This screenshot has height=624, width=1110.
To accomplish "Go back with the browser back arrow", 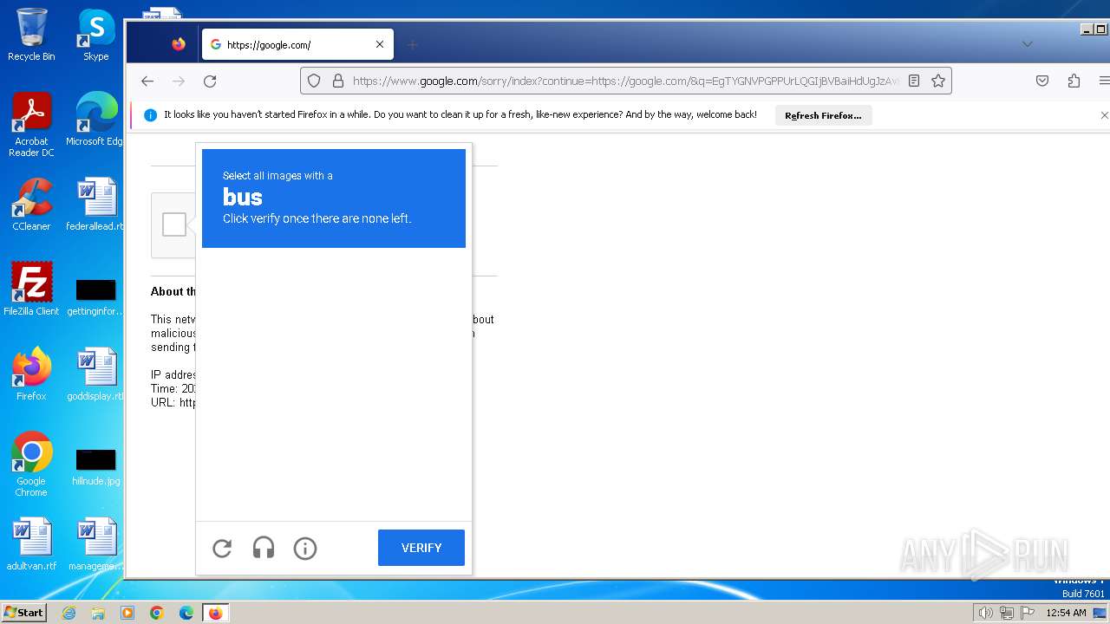I will click(x=147, y=81).
